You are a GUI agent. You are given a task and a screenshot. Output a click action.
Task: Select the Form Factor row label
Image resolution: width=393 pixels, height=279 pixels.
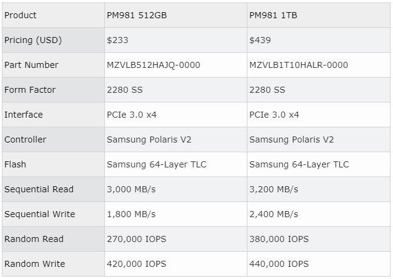tap(30, 90)
